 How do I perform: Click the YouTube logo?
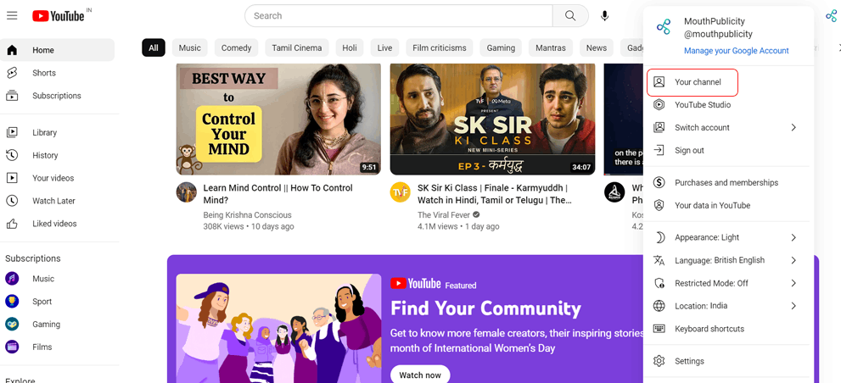[x=58, y=16]
